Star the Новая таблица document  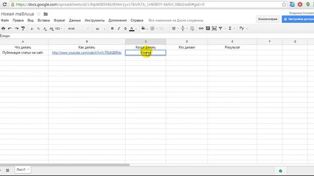39,14
